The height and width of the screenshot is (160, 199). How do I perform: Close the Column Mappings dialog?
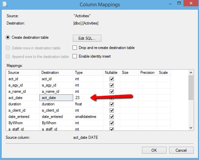click(190, 5)
